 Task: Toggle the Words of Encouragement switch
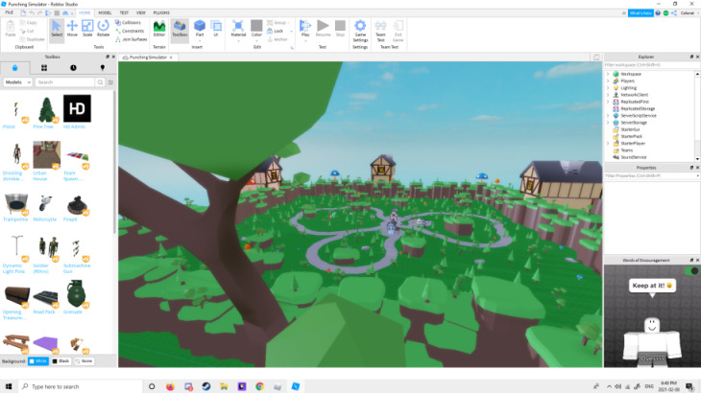(691, 270)
